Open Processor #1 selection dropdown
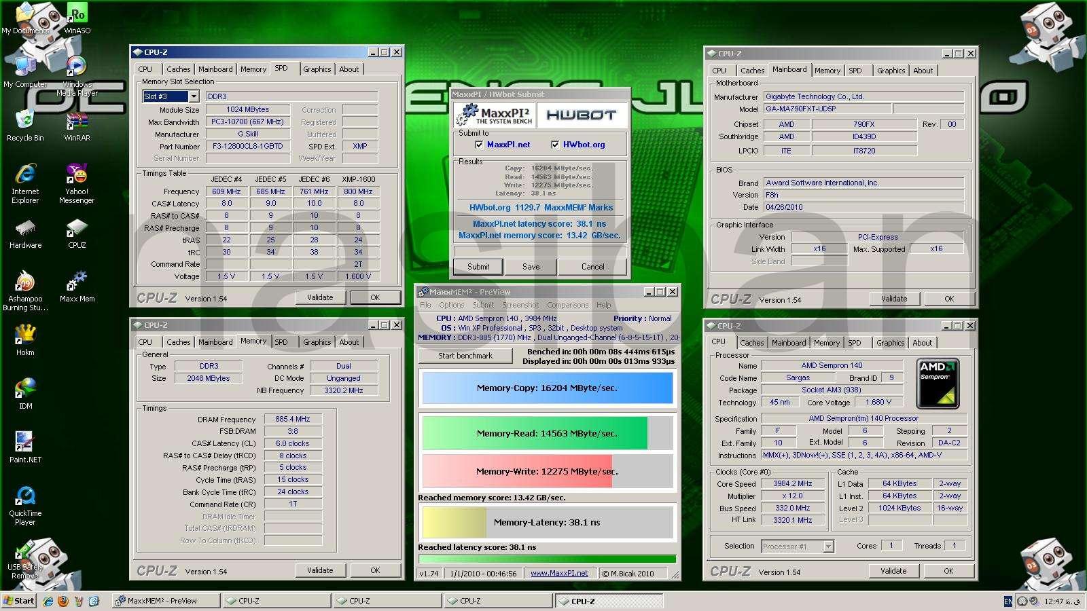Screen dimensions: 1087x611 (x=828, y=547)
